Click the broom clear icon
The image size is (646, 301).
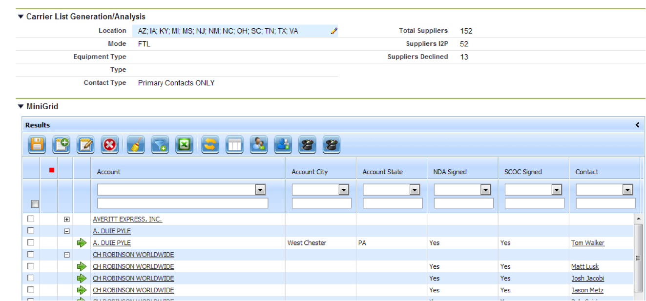point(136,145)
